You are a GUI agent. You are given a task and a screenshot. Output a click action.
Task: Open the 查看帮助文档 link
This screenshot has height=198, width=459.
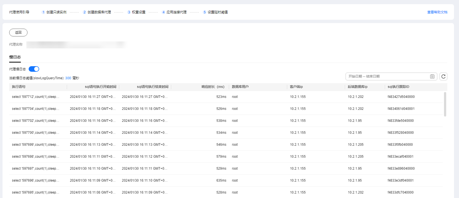pos(437,12)
